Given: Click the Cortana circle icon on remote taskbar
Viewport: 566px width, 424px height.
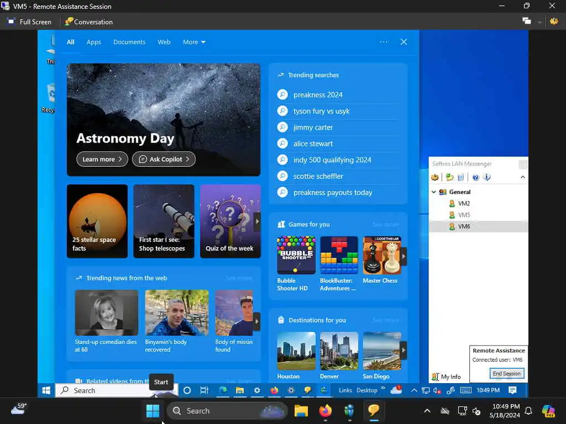Looking at the screenshot, I should [x=187, y=390].
